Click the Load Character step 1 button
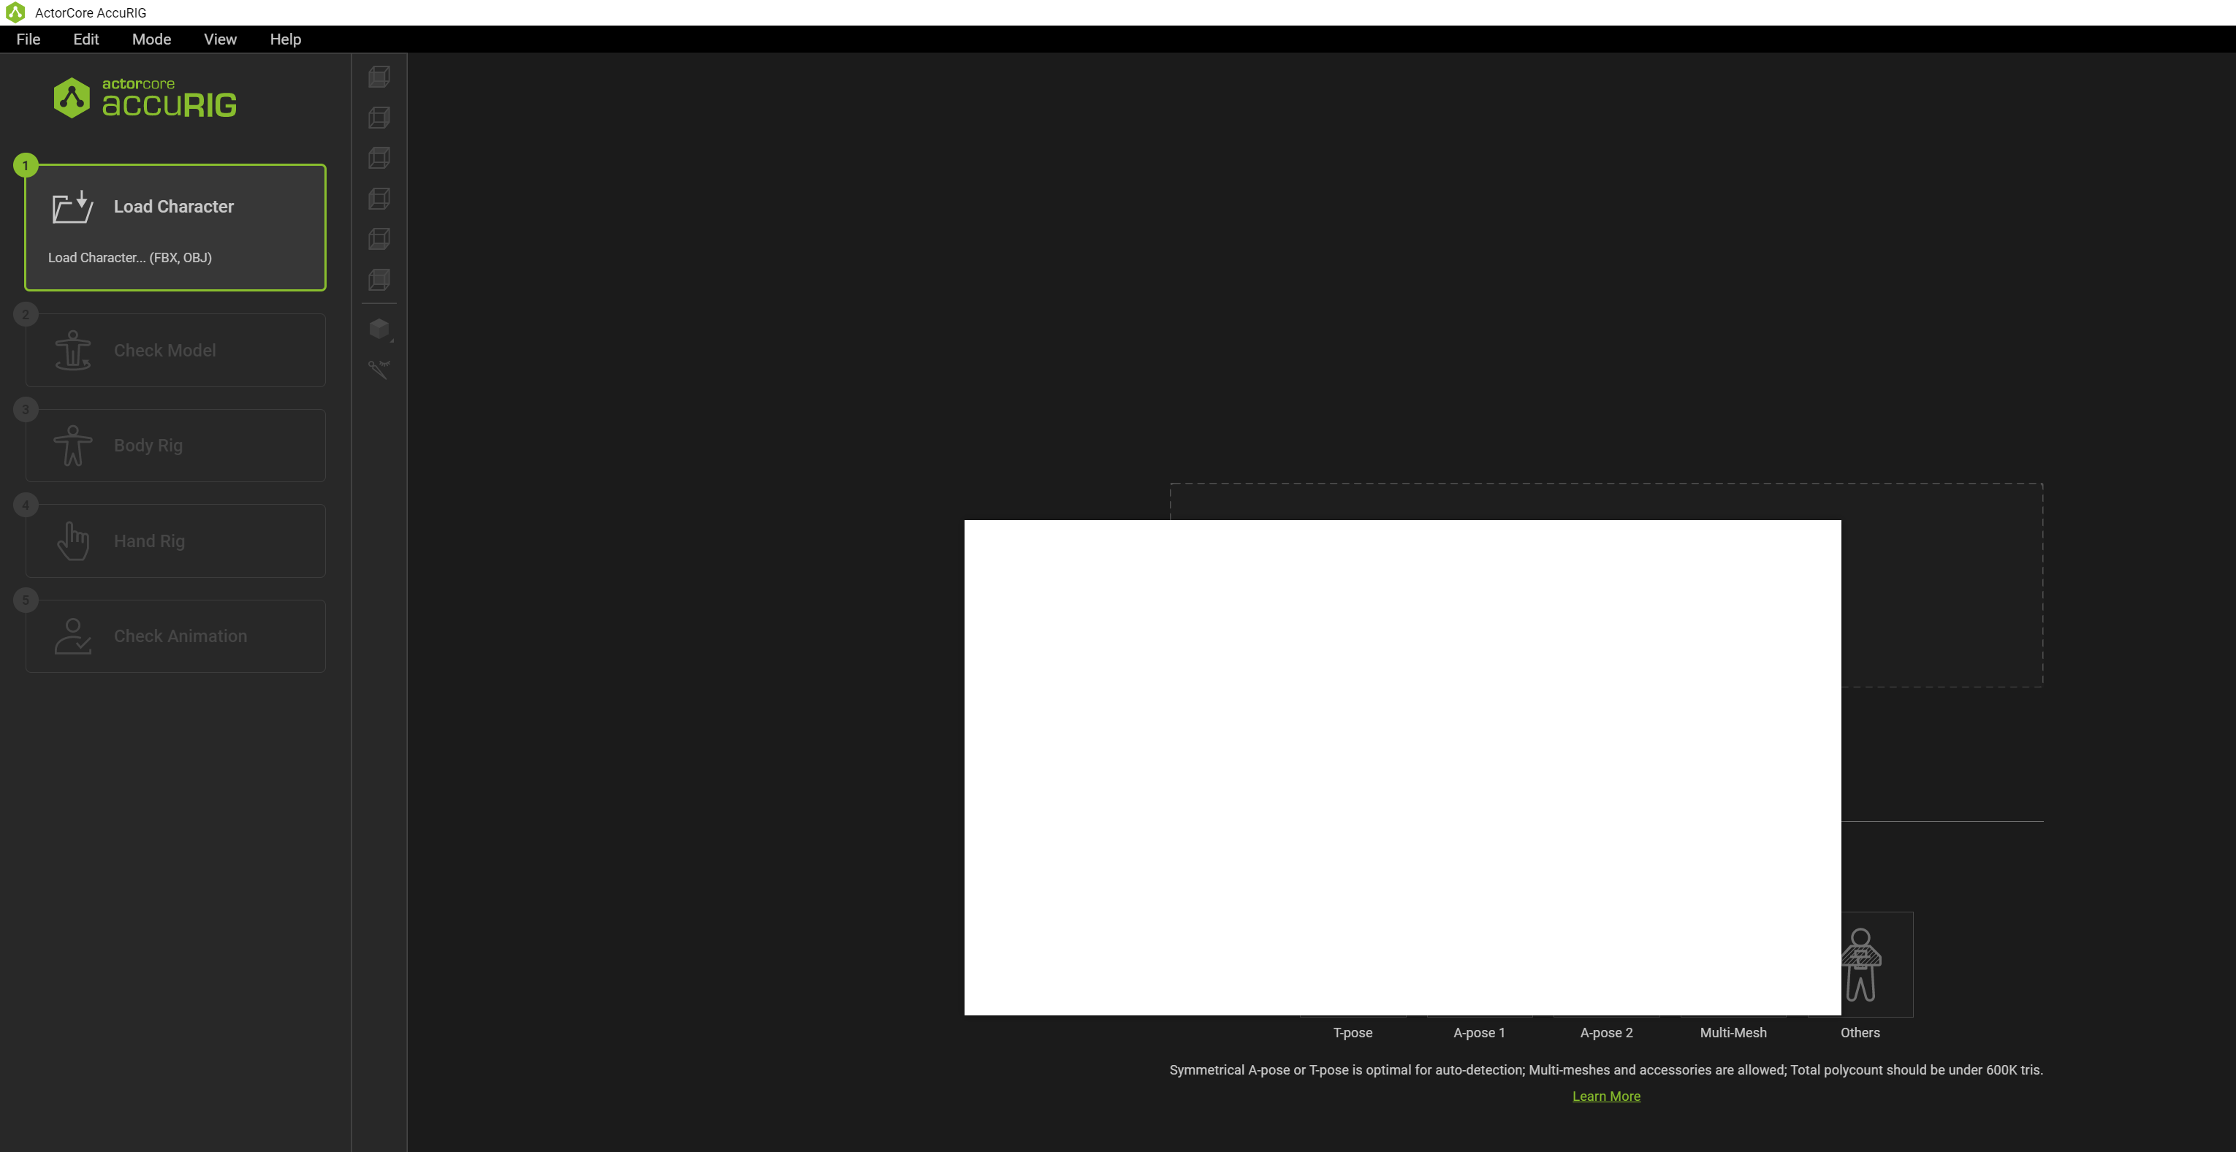Image resolution: width=2236 pixels, height=1152 pixels. pos(175,227)
